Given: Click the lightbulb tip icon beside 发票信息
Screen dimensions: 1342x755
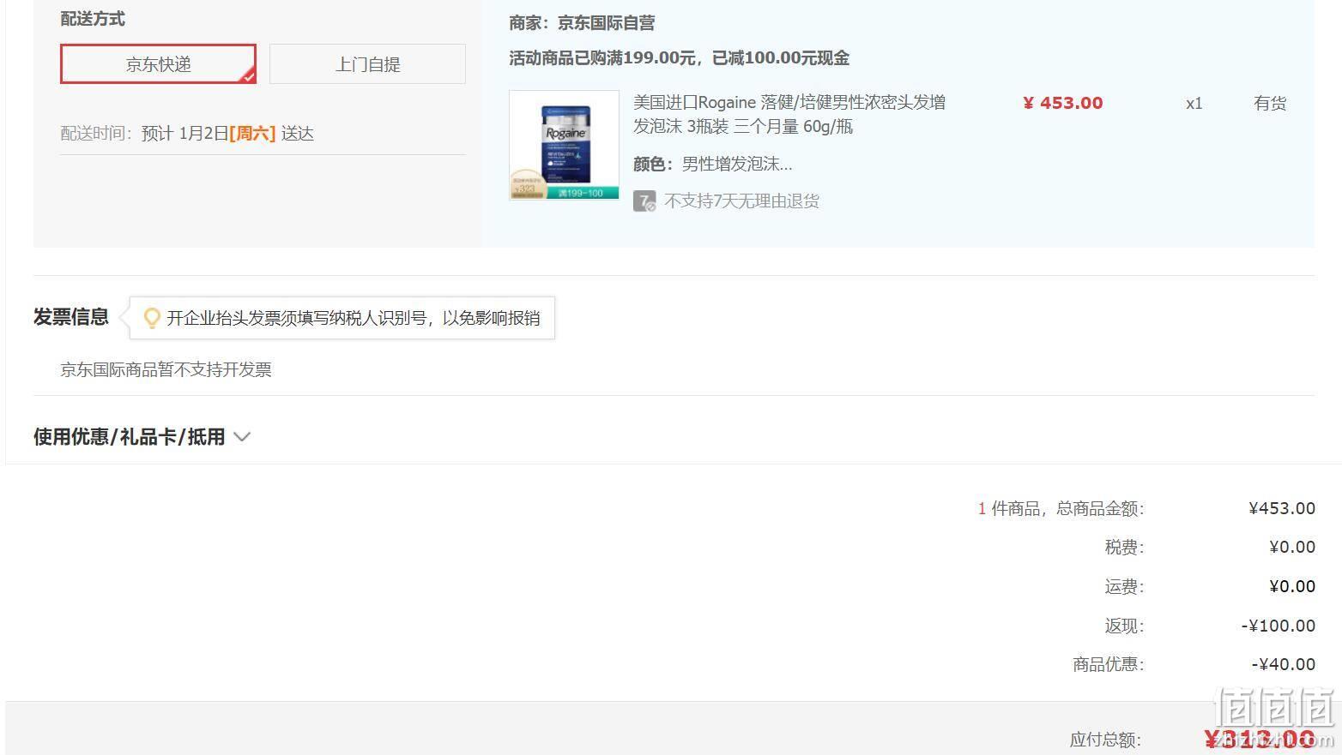Looking at the screenshot, I should [x=152, y=318].
